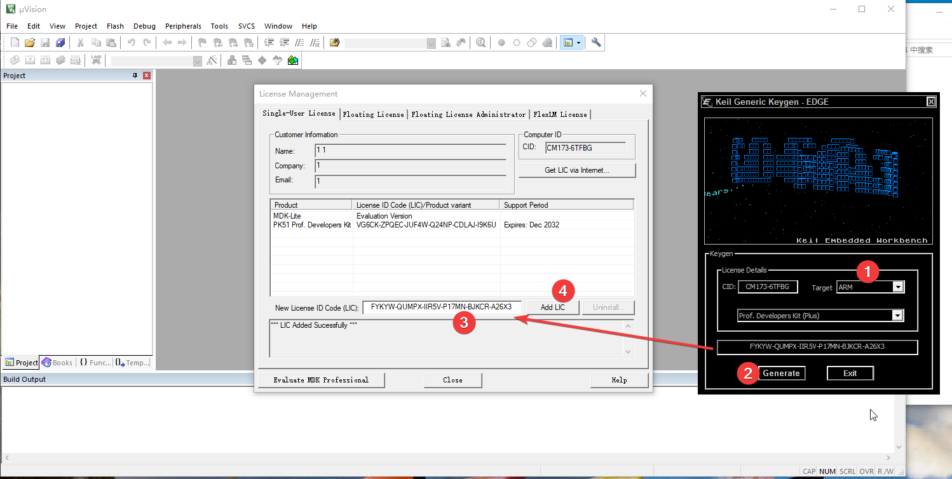Screen dimensions: 952x479
Task: Click Get LIC via Internet button
Action: pos(577,170)
